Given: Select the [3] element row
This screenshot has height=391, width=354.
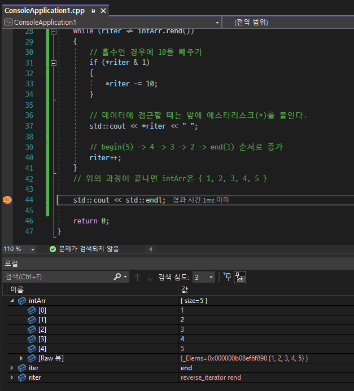Looking at the screenshot, I should pyautogui.click(x=181, y=339).
